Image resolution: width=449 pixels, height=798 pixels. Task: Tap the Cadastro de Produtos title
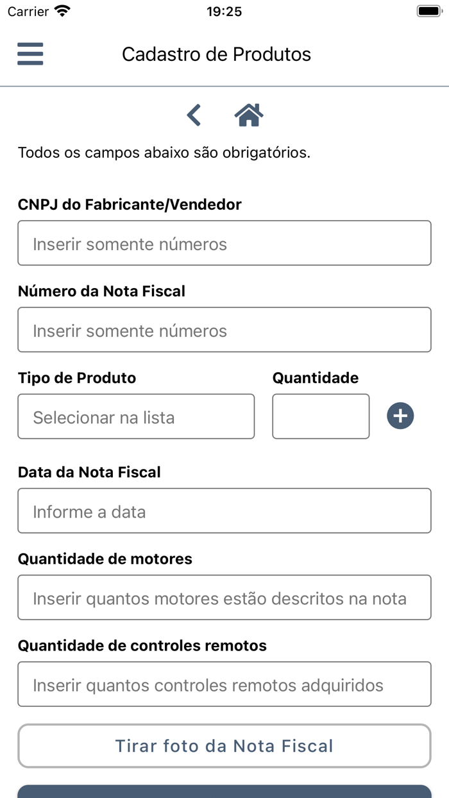coord(216,54)
